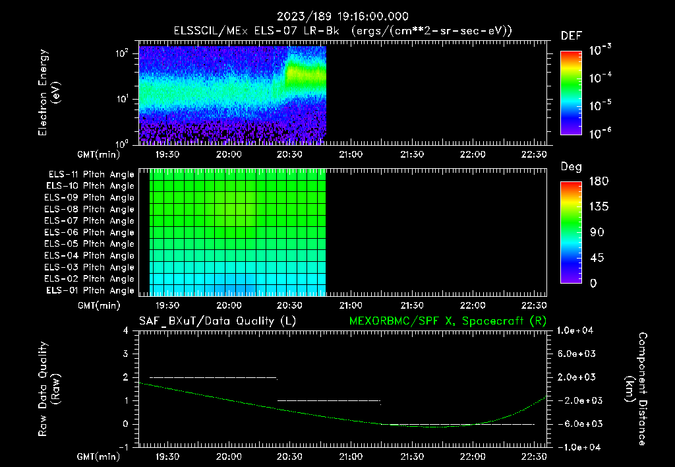Click the plot timestamp title 2023/189 19:16:00.000
This screenshot has width=675, height=467.
342,16
